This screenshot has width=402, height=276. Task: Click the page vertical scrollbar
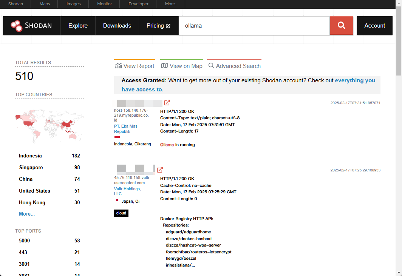[399, 41]
